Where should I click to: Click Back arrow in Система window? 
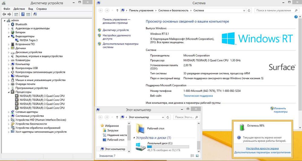tap(101, 11)
